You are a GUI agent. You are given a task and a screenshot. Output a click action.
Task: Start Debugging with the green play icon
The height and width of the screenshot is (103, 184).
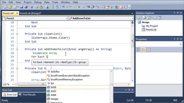(x=79, y=7)
